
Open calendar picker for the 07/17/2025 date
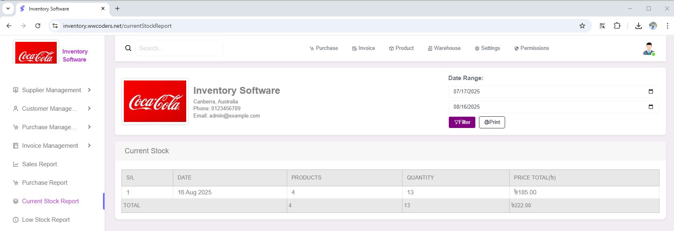pos(651,91)
